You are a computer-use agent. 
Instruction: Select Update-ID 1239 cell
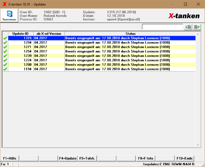tap(21, 56)
